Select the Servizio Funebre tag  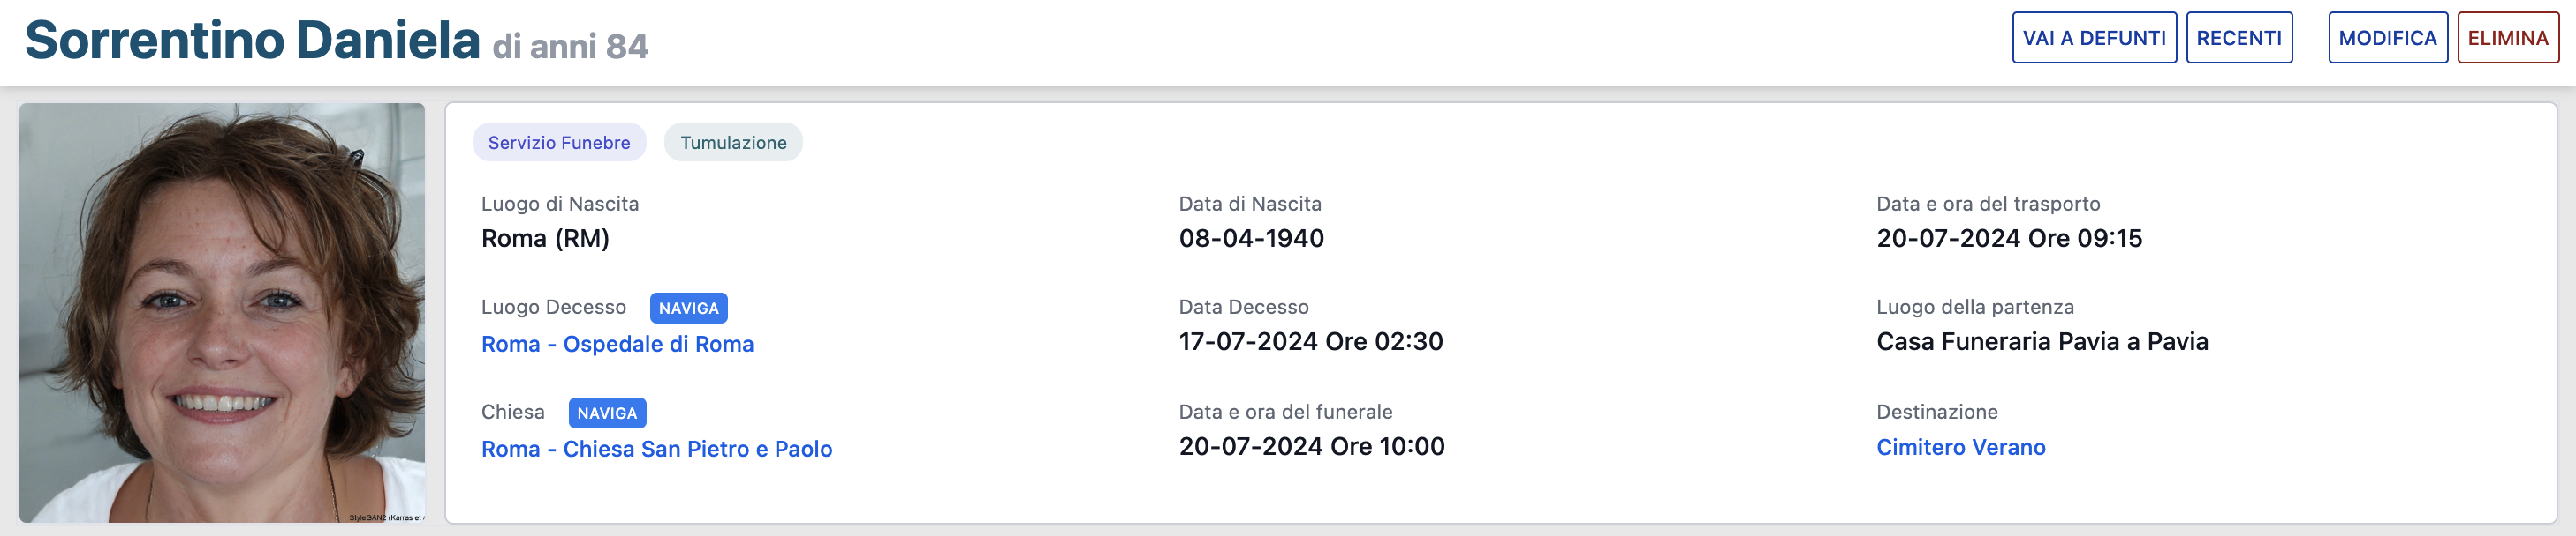(x=559, y=143)
